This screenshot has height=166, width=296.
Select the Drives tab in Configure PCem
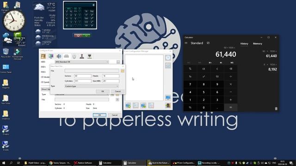click(67, 56)
